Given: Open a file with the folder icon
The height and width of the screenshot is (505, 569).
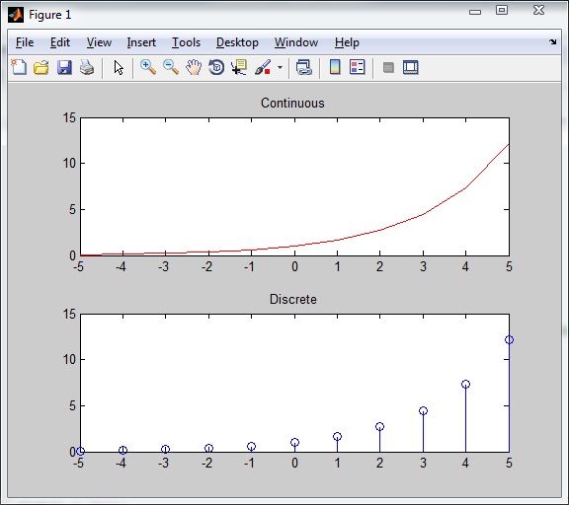Looking at the screenshot, I should pos(41,67).
